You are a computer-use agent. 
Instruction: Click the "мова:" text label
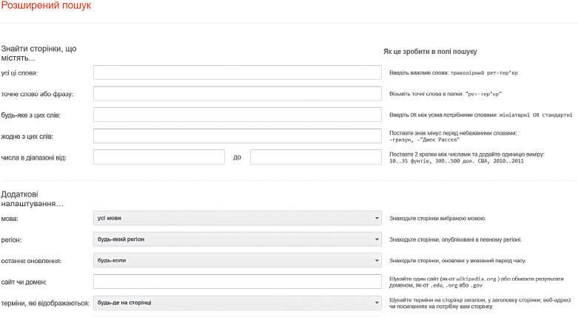pos(10,219)
